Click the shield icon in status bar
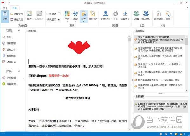Image resolution: width=190 pixels, height=136 pixels. pos(176,134)
